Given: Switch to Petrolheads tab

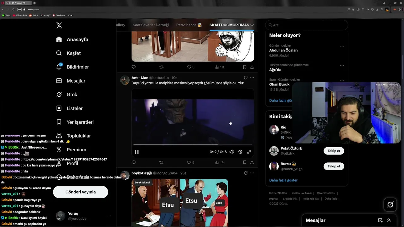Looking at the screenshot, I should [189, 25].
